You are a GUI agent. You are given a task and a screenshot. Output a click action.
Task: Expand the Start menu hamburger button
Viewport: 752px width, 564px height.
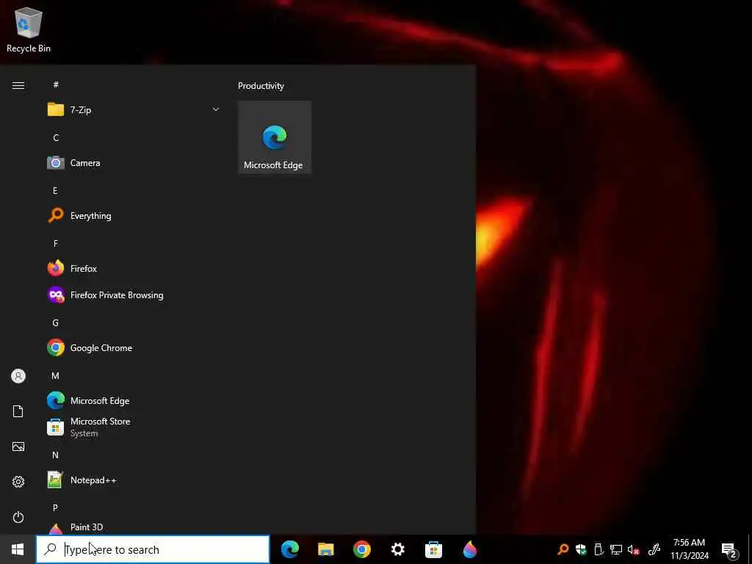18,85
